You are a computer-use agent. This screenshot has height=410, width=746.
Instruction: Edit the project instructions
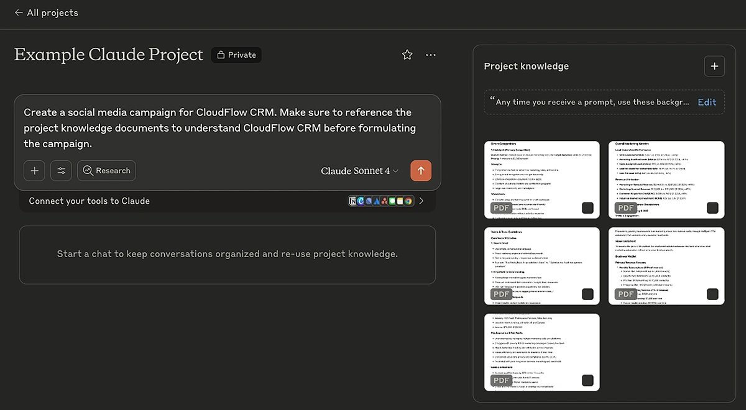[x=707, y=102]
